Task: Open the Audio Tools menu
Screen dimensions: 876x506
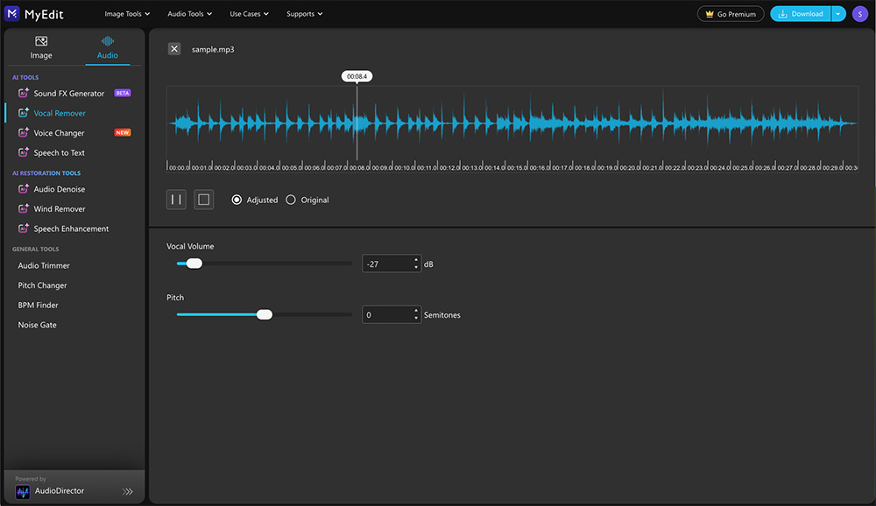Action: tap(189, 13)
